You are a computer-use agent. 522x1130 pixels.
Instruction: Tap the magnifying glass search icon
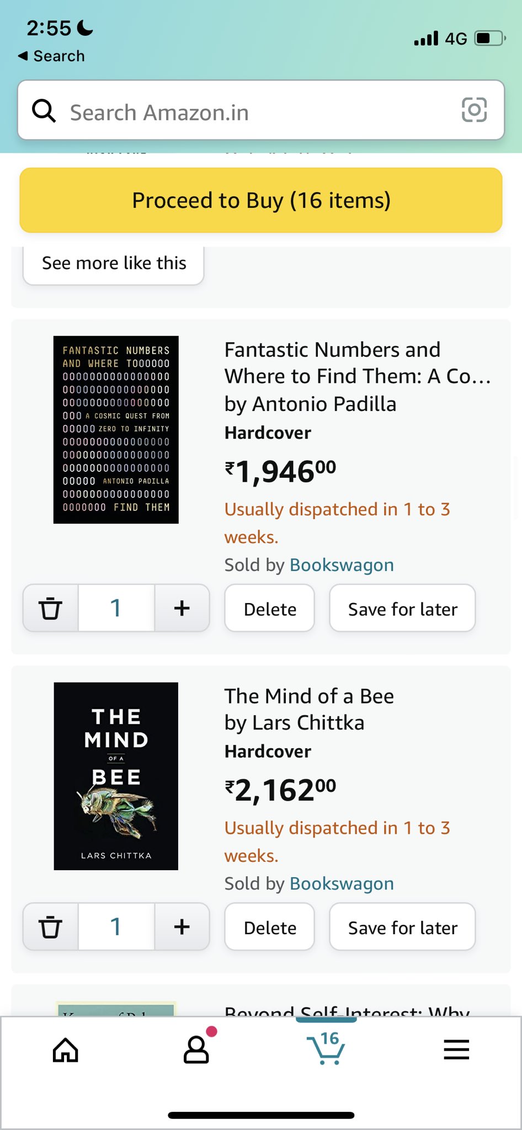44,111
